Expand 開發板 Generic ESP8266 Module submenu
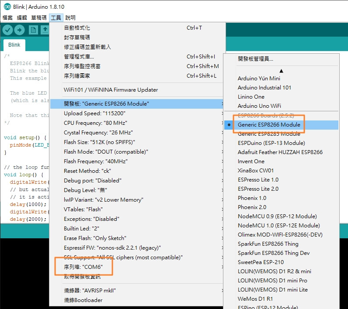 [136, 104]
